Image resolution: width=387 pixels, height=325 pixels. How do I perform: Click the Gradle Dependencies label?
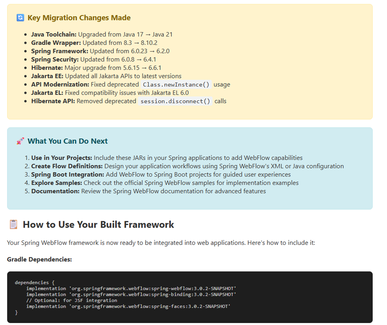point(39,259)
